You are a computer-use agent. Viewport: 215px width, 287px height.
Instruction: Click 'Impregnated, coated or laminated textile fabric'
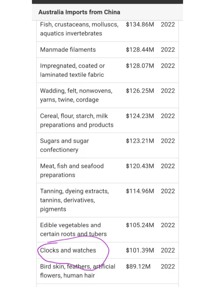[x=73, y=70]
